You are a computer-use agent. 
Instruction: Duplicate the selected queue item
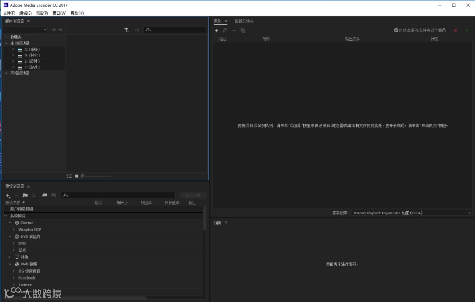(x=243, y=30)
